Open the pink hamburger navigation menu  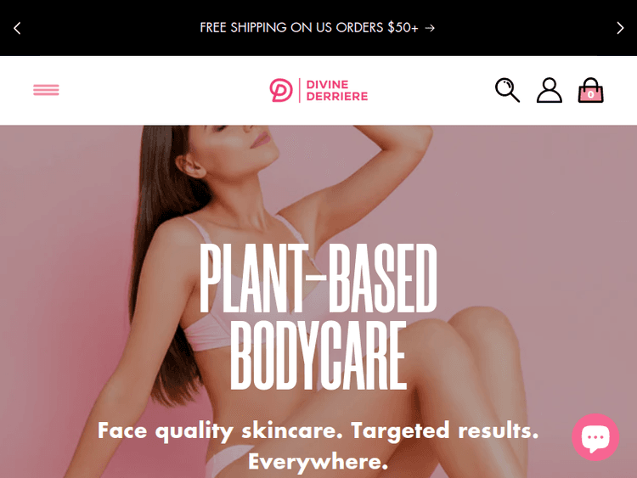coord(46,90)
